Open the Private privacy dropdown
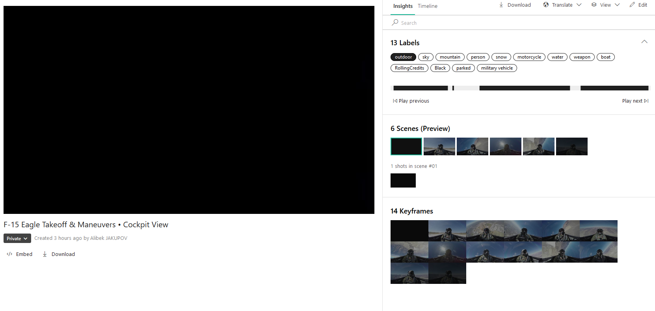Viewport: 655px width, 311px height. (x=17, y=238)
